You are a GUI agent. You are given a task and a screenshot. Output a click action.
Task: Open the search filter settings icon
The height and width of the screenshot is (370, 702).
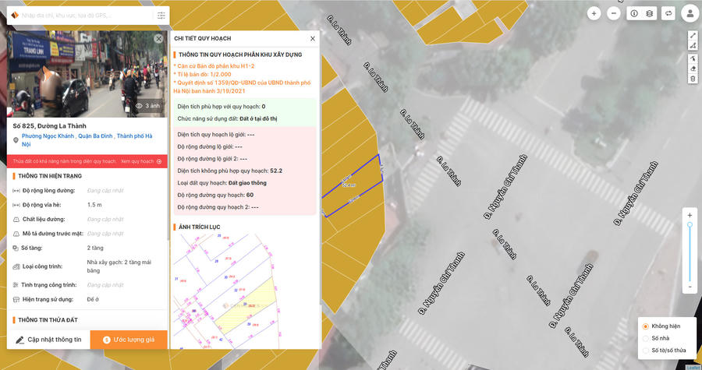coord(161,15)
